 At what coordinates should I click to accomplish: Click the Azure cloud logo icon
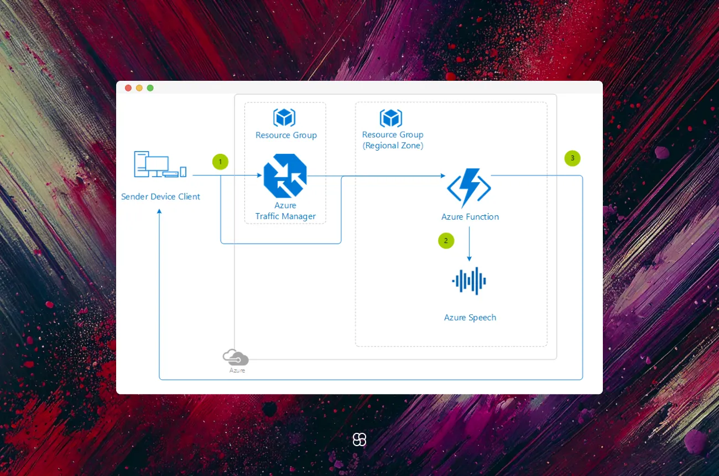tap(236, 357)
